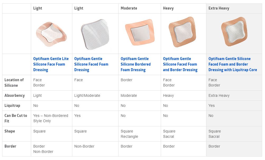The image size is (265, 160).
Task: Open the non-bordered Optifoam Gentle Silicone Faced Foam Dressing link
Action: click(91, 64)
